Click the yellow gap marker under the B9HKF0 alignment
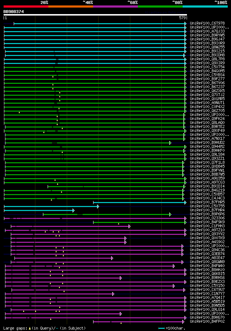231x331 pixels. pyautogui.click(x=62, y=152)
